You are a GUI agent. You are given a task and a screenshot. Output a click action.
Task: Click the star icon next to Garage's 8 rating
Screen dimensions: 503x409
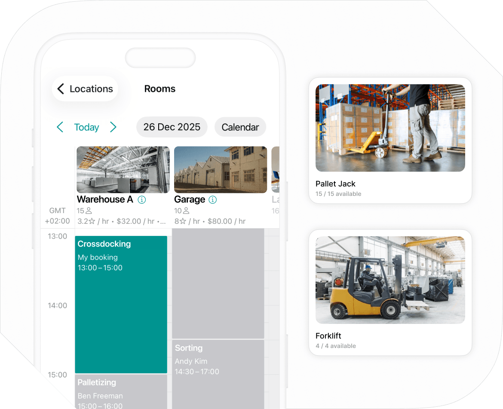point(183,221)
